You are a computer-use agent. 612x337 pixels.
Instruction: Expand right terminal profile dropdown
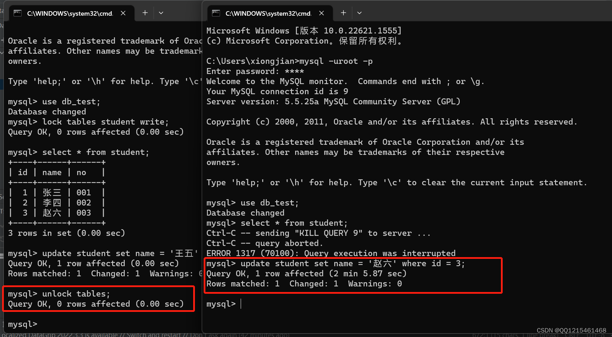359,13
